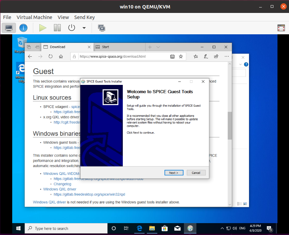Open the Action Center notifications
This screenshot has width=289, height=235.
coord(270,229)
